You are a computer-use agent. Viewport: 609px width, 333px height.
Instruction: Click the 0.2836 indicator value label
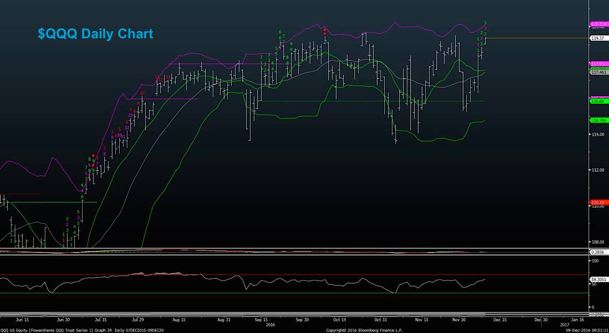click(598, 252)
